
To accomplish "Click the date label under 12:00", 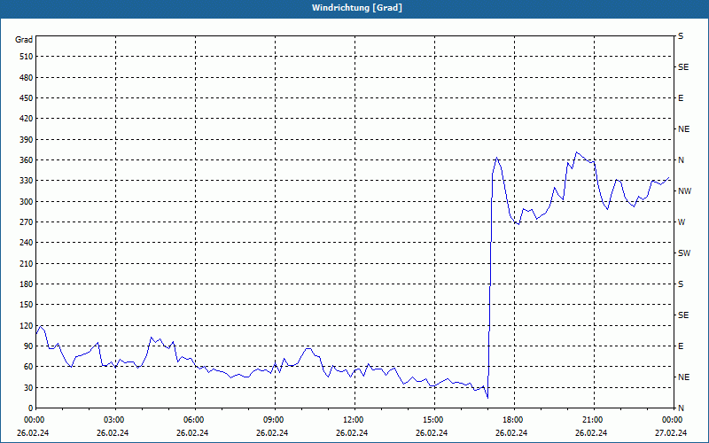I will pos(352,433).
